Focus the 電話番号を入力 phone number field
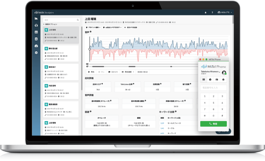This screenshot has width=265, height=161. click(214, 88)
